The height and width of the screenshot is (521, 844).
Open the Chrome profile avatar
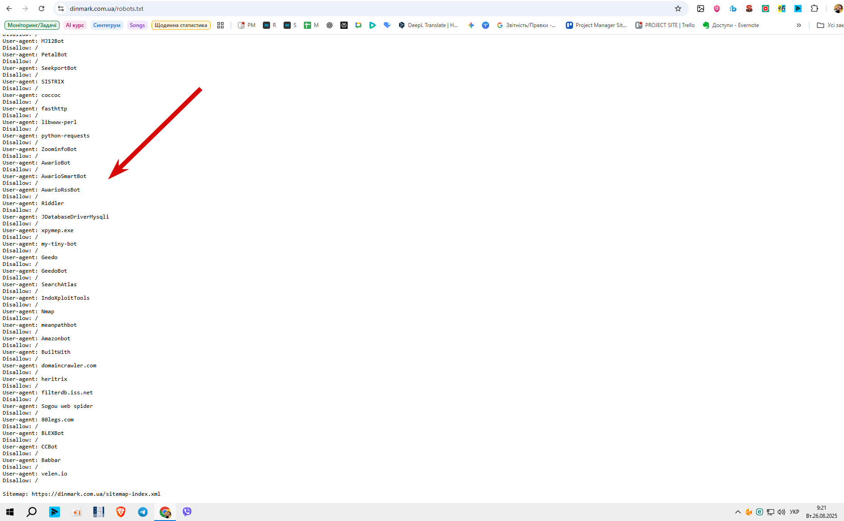838,9
